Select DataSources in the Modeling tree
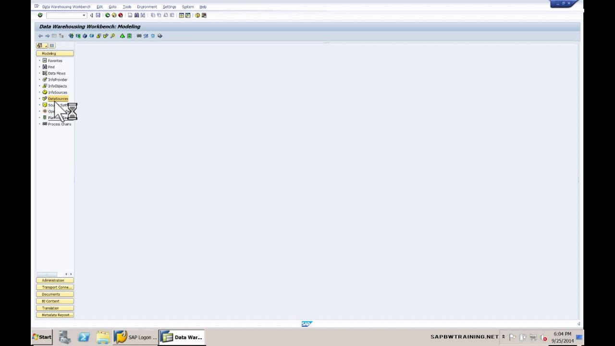 click(58, 99)
